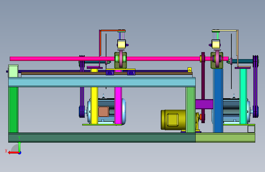Select the green top cap of left head
This screenshot has height=172, width=265.
(122, 32)
